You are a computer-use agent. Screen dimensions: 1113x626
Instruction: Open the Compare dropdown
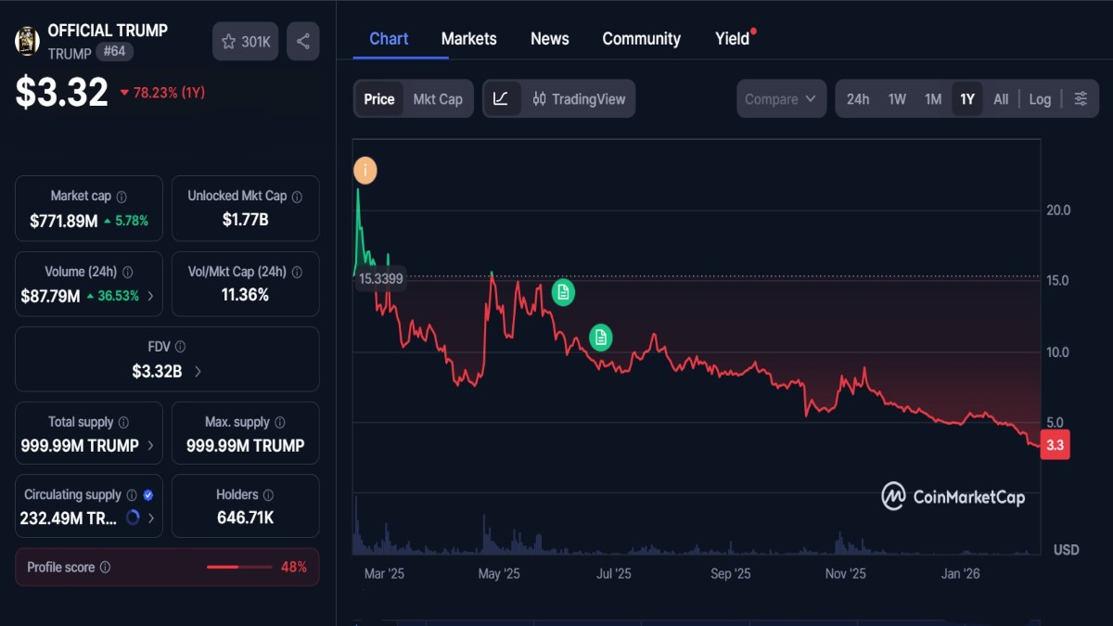781,98
